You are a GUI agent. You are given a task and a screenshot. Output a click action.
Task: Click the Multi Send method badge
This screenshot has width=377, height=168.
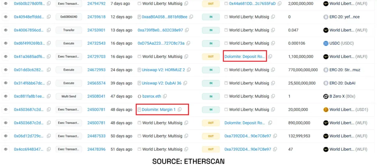click(69, 96)
